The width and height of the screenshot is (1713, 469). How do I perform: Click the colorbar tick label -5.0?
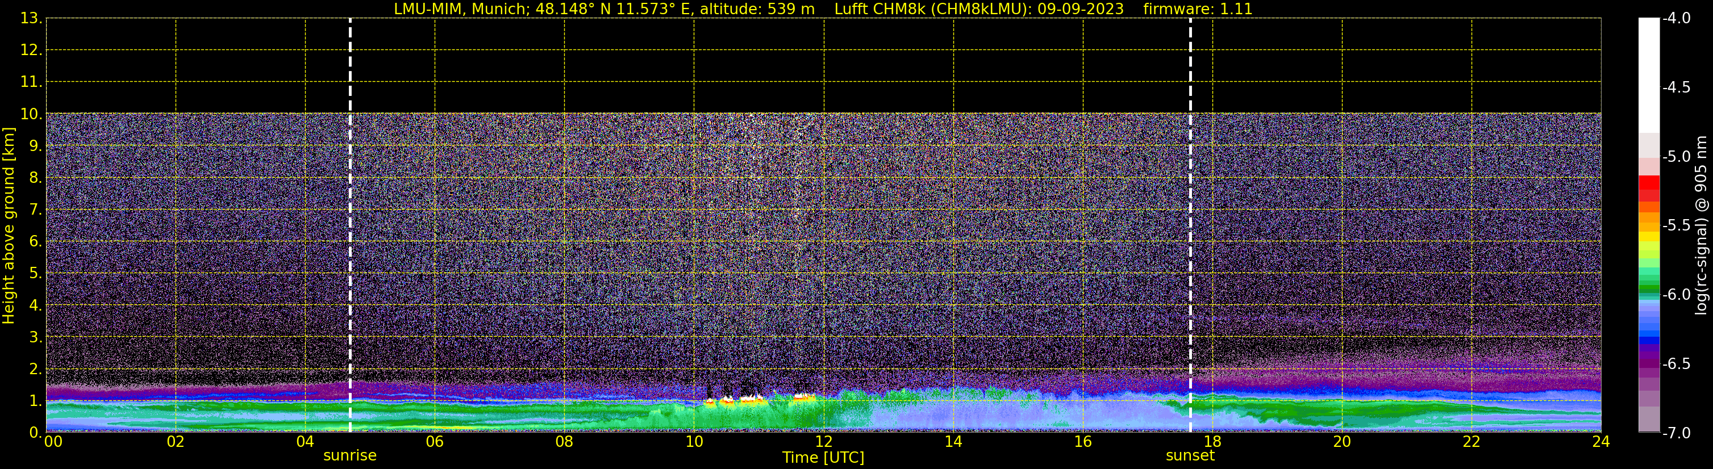pyautogui.click(x=1676, y=157)
